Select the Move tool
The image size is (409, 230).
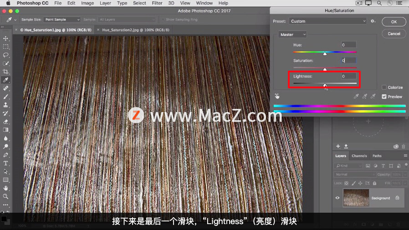[5, 38]
